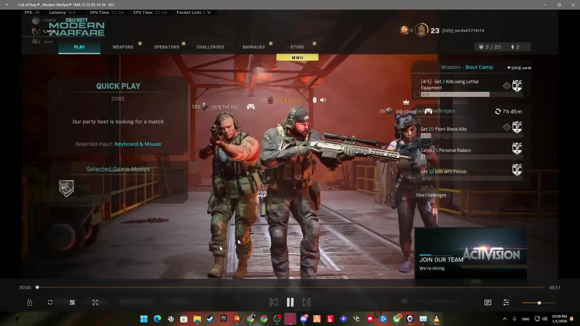Open the STORE tab

pos(297,47)
